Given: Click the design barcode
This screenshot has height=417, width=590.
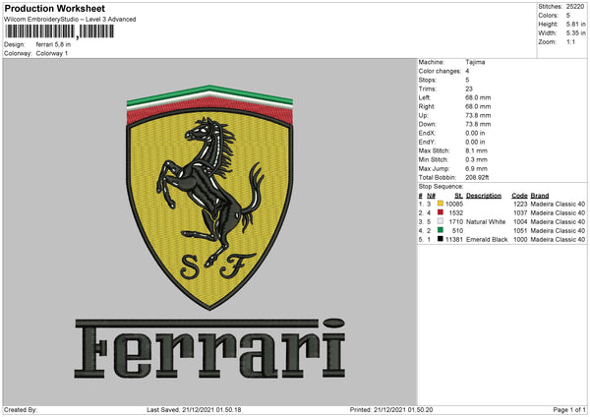Looking at the screenshot, I should (x=59, y=31).
